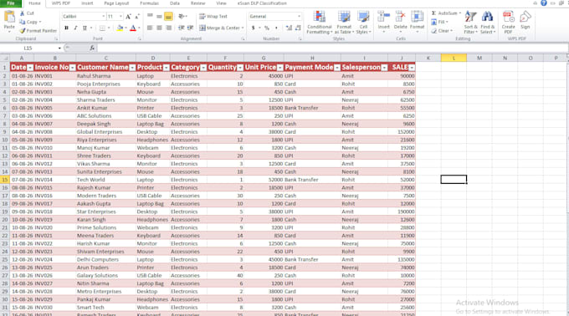Click into the formula bar
This screenshot has width=569, height=316.
pos(332,48)
